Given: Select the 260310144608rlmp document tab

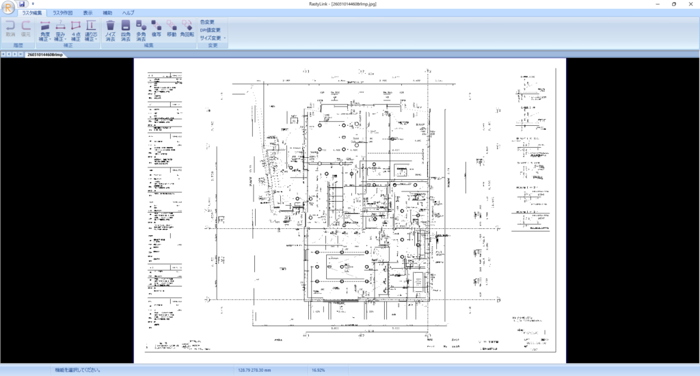Looking at the screenshot, I should [45, 54].
